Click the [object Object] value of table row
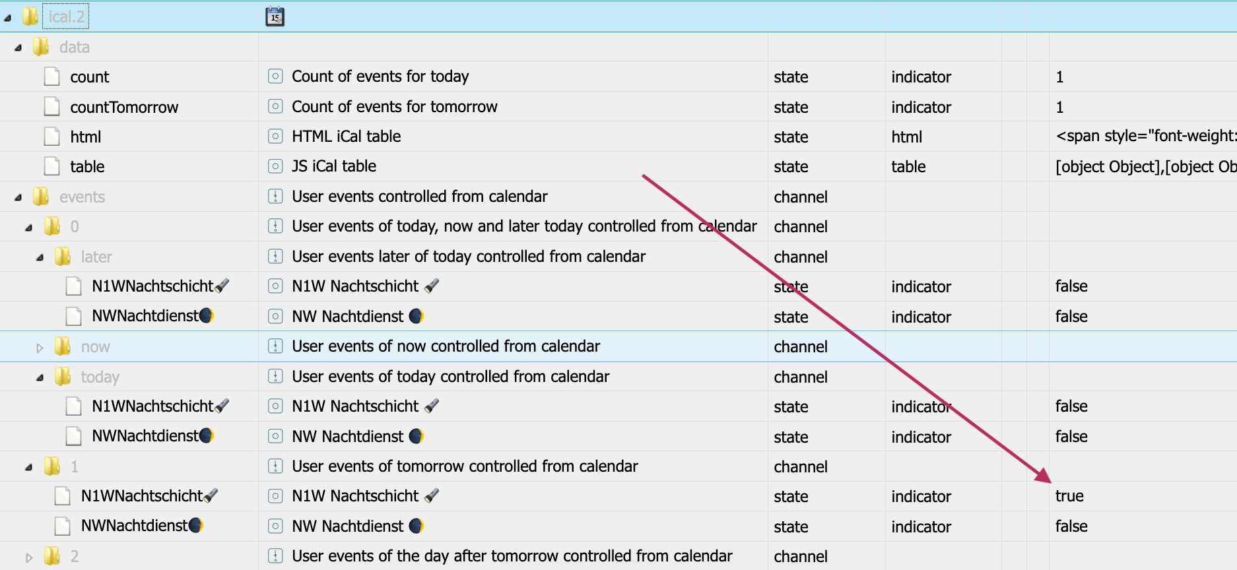Viewport: 1237px width, 570px height. [1146, 167]
